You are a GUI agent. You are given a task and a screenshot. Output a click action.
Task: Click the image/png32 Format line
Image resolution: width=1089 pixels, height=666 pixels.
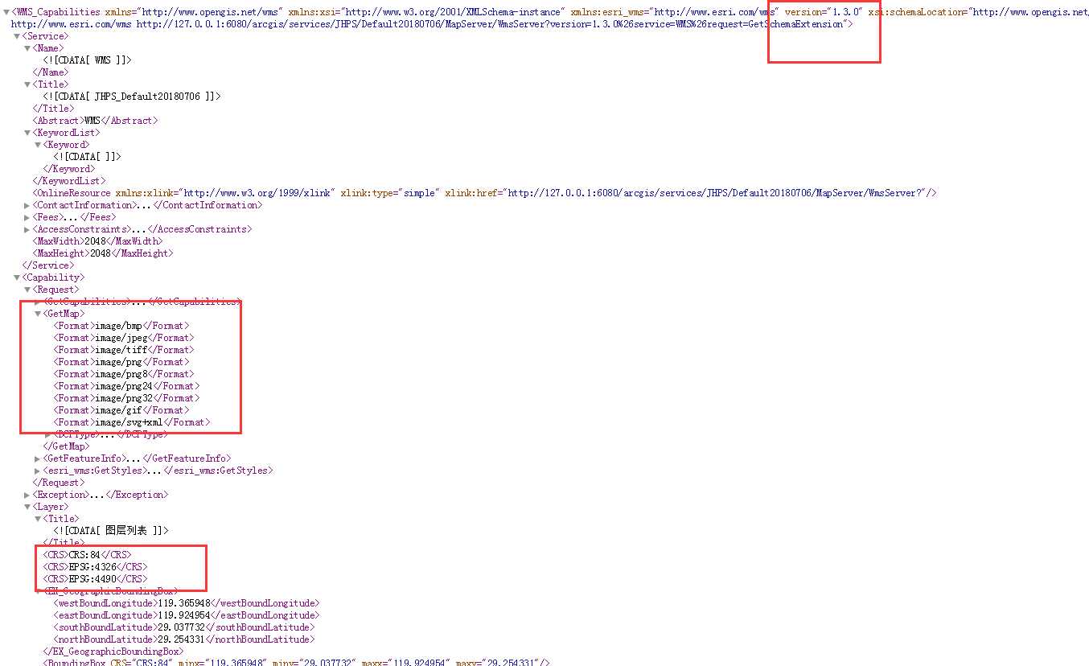[126, 398]
